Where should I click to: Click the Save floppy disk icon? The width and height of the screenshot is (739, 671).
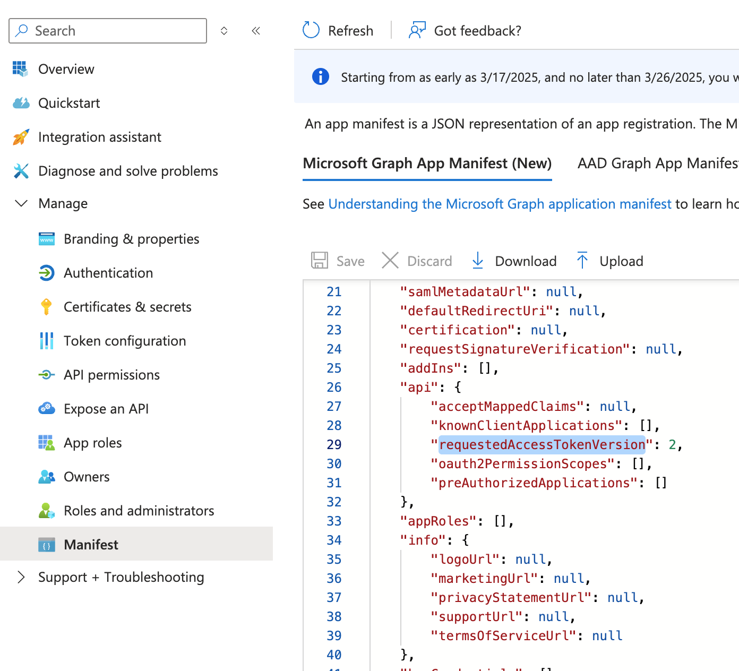[x=320, y=261]
